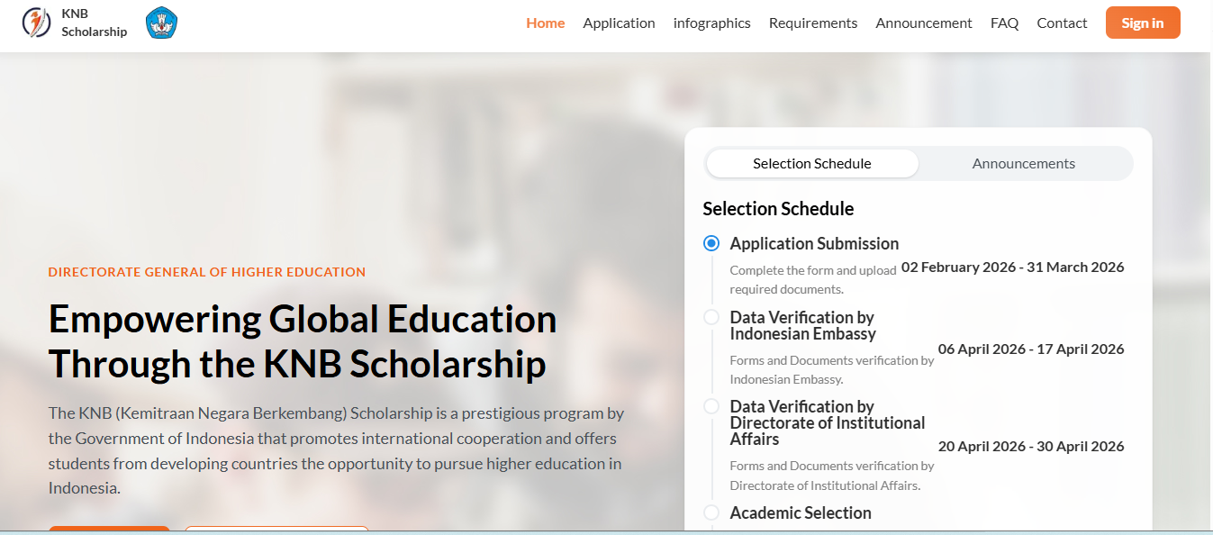Navigate to the Requirements page
The width and height of the screenshot is (1213, 535).
(812, 23)
